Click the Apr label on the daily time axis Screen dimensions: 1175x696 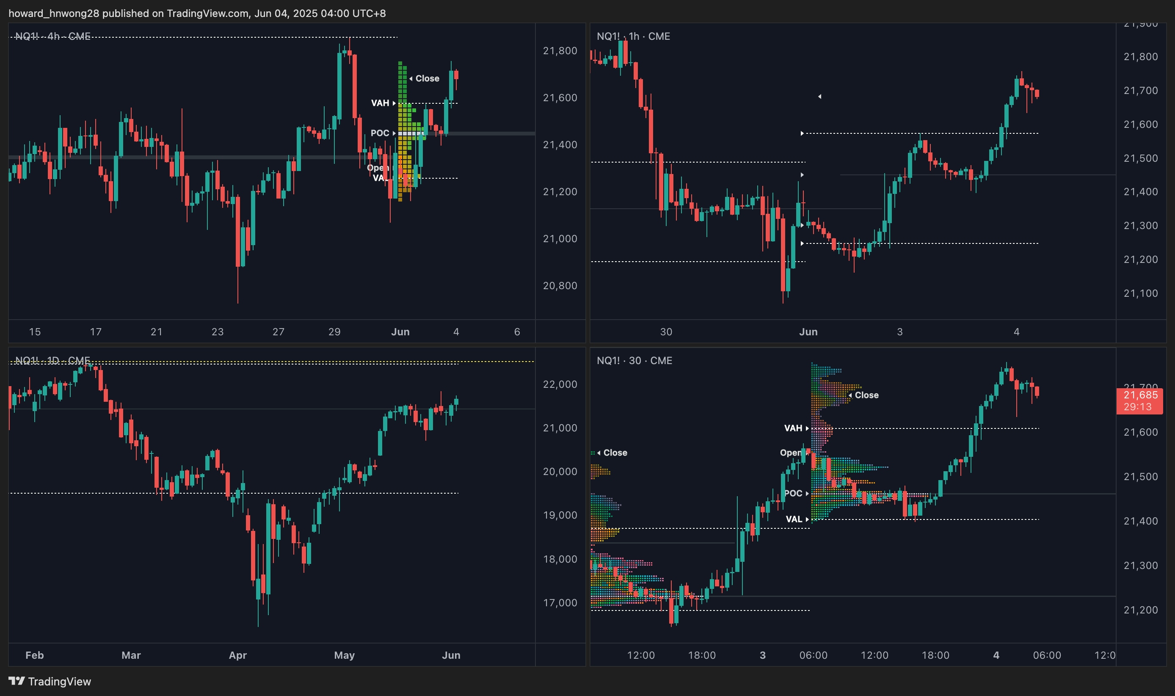pos(237,655)
